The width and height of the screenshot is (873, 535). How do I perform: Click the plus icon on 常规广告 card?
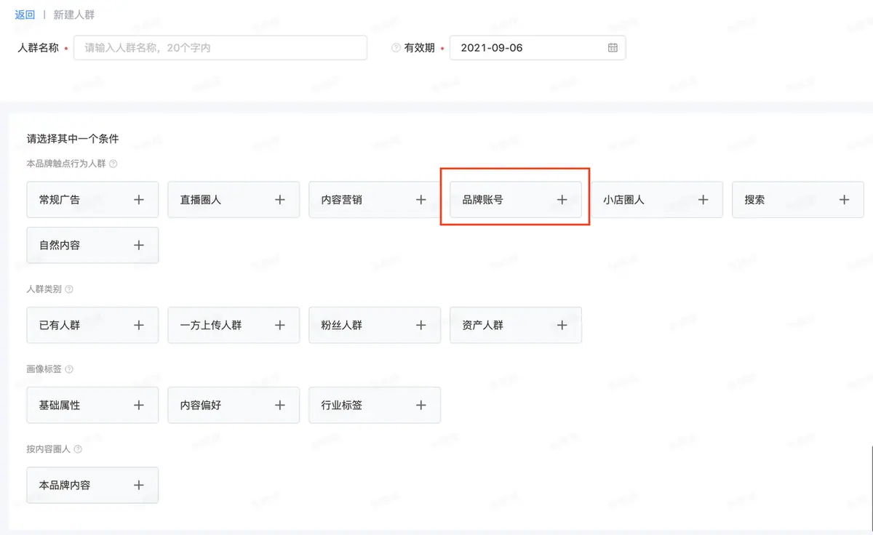[x=139, y=199]
